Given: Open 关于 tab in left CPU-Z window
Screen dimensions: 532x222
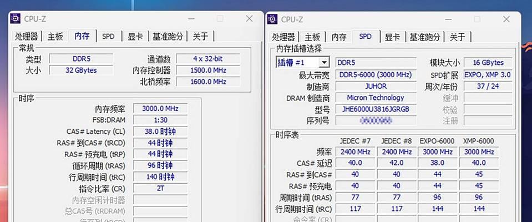Looking at the screenshot, I should 200,36.
